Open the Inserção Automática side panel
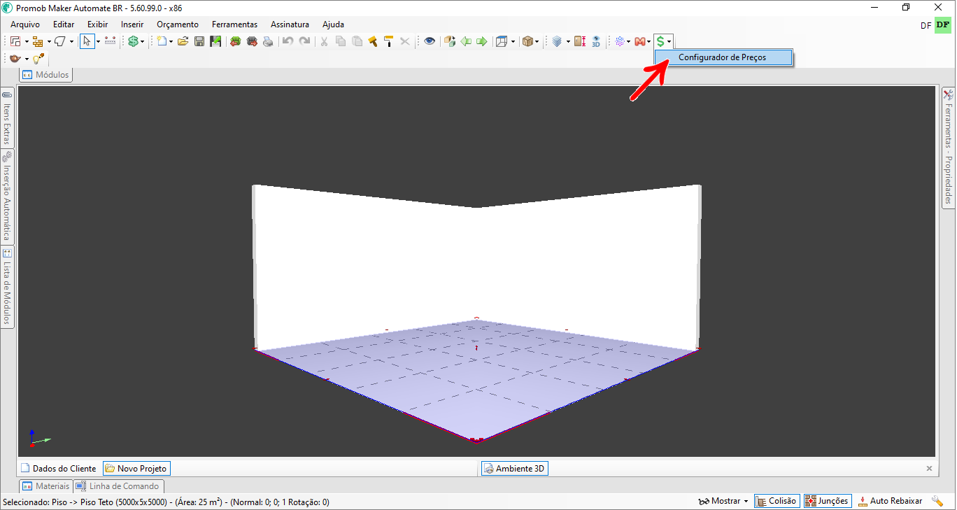The width and height of the screenshot is (957, 510). 7,196
